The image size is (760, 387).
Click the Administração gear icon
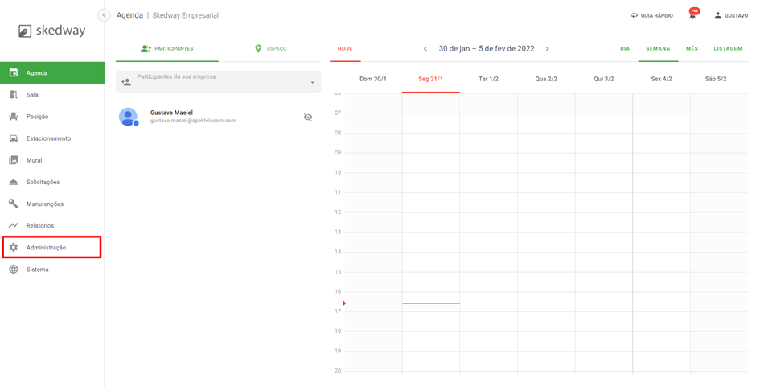click(14, 248)
